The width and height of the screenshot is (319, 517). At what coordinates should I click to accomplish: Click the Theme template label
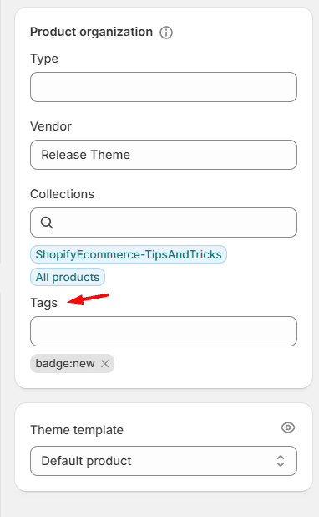click(77, 430)
